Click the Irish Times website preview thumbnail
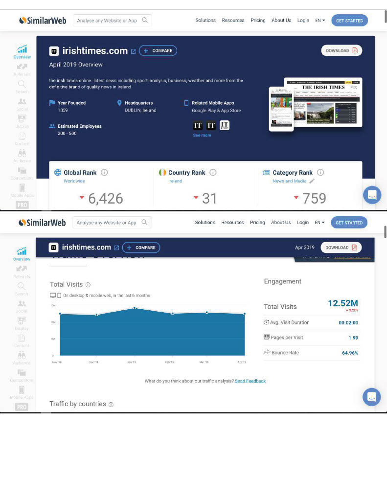387x501 pixels. tap(316, 104)
